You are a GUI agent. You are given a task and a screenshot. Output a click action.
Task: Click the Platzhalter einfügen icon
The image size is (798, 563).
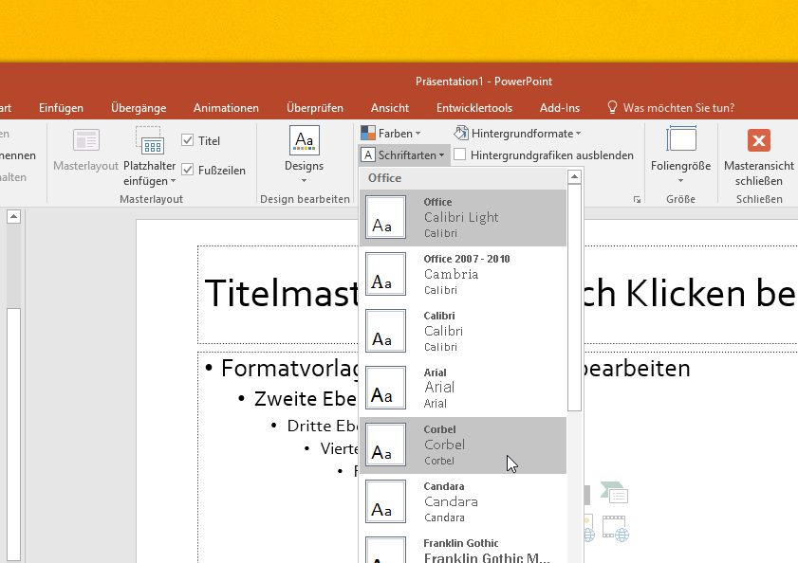[x=150, y=140]
